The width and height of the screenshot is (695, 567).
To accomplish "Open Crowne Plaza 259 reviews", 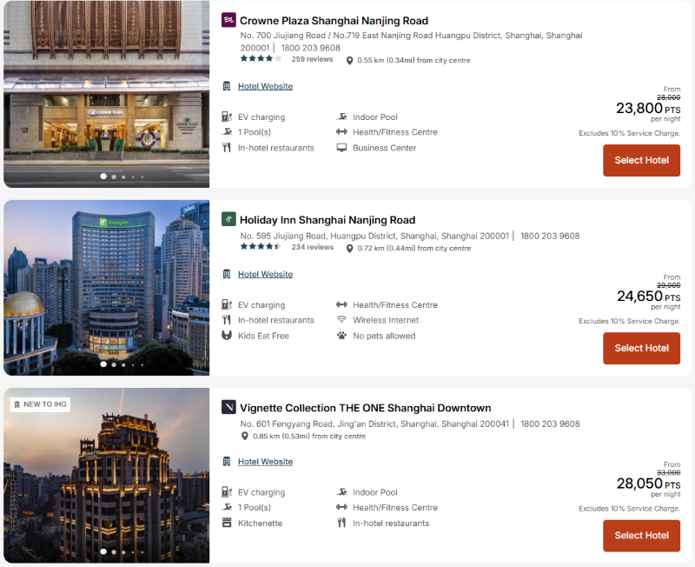I will 312,59.
